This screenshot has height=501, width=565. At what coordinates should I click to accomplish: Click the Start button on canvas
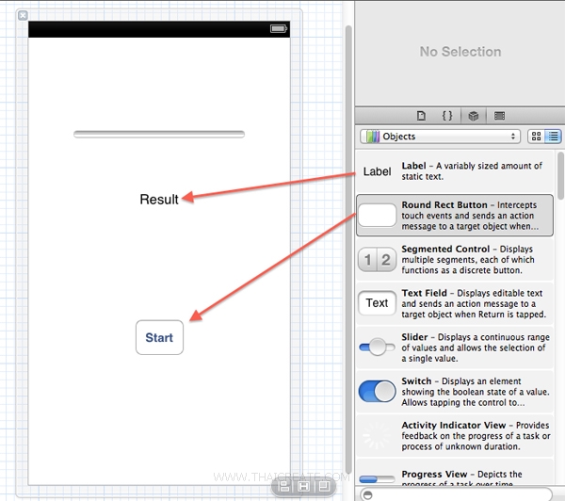pos(159,337)
